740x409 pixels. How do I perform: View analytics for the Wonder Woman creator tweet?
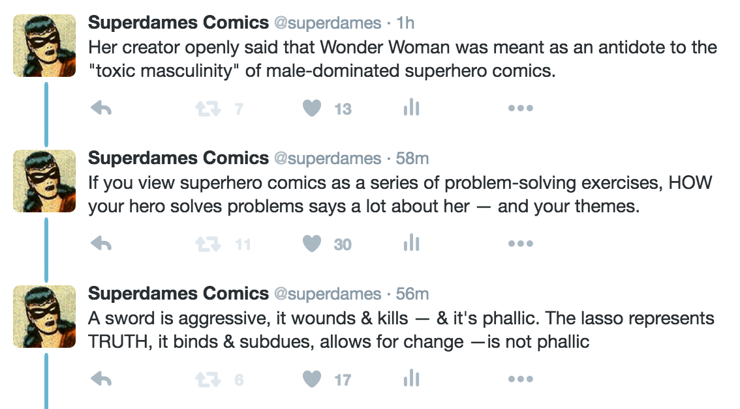click(411, 109)
